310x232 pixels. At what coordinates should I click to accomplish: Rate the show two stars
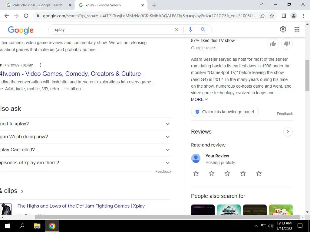click(x=212, y=173)
